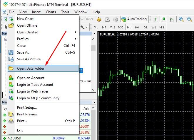Select Open Data Folder entry
Viewport: 194px width, 140px height.
(x=43, y=69)
